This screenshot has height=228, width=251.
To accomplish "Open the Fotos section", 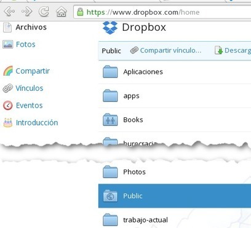I will pos(26,44).
